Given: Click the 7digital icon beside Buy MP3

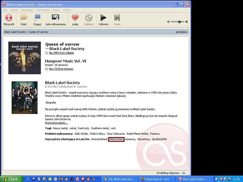Looking at the screenshot, I should 46,53.
